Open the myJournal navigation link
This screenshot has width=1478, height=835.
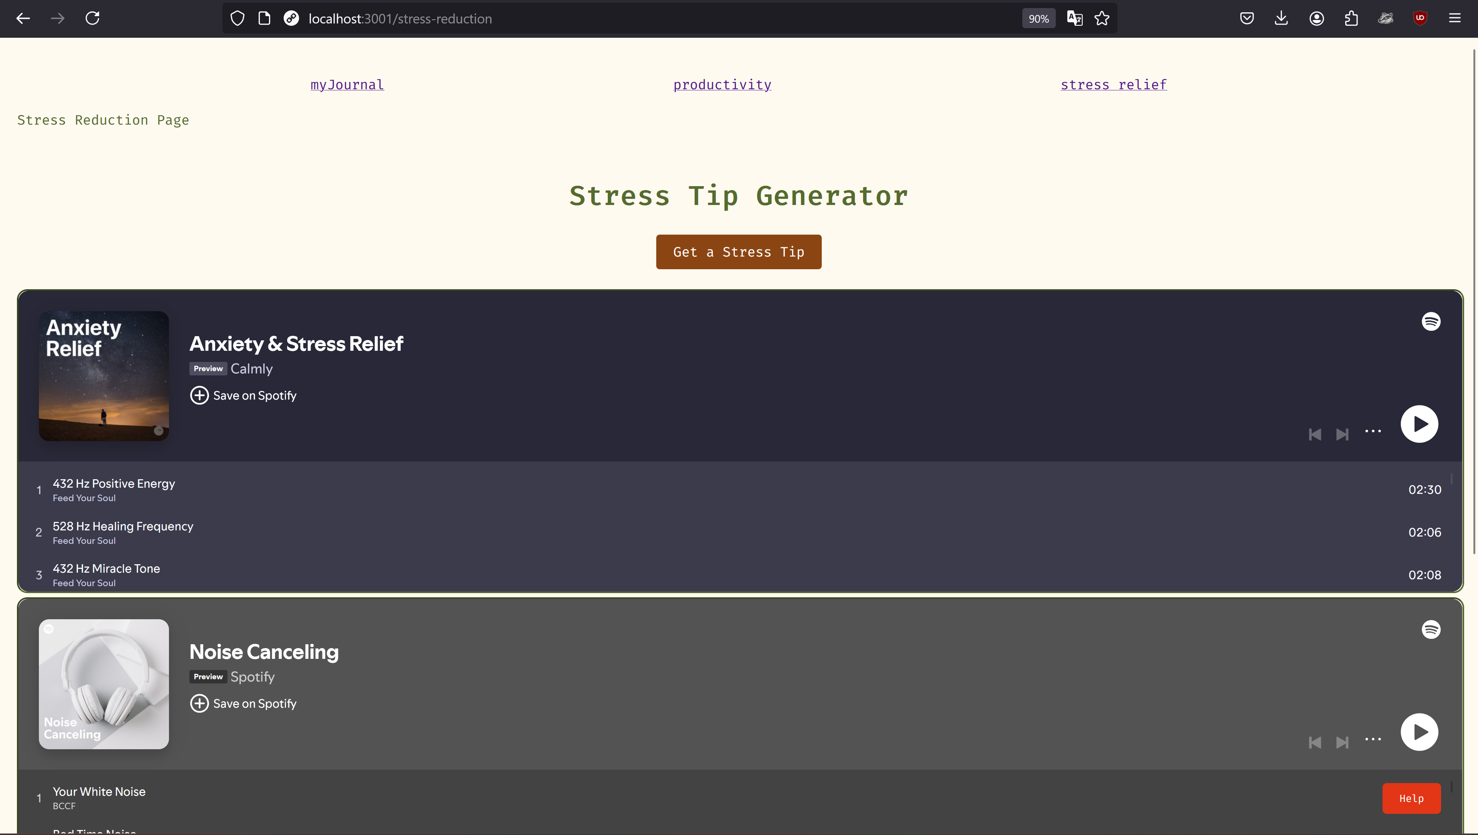[347, 85]
